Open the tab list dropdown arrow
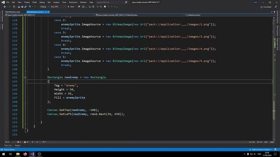Image resolution: width=280 pixels, height=157 pixels. pyautogui.click(x=272, y=12)
